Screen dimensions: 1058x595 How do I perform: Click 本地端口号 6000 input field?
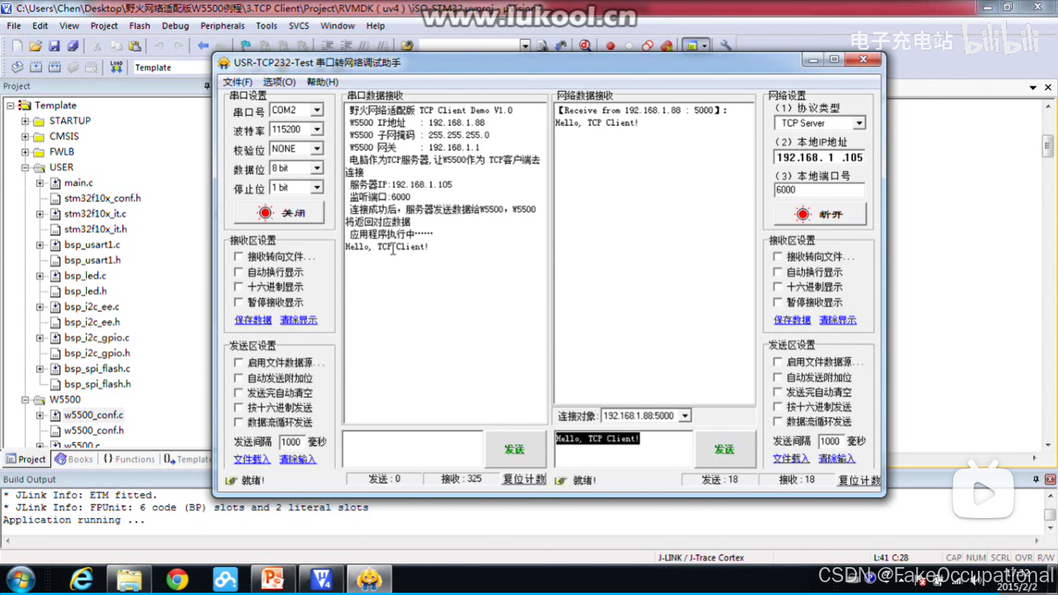click(819, 190)
